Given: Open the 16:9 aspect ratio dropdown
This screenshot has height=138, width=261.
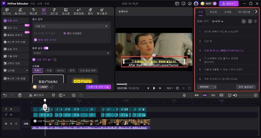Looking at the screenshot, I should [169, 88].
